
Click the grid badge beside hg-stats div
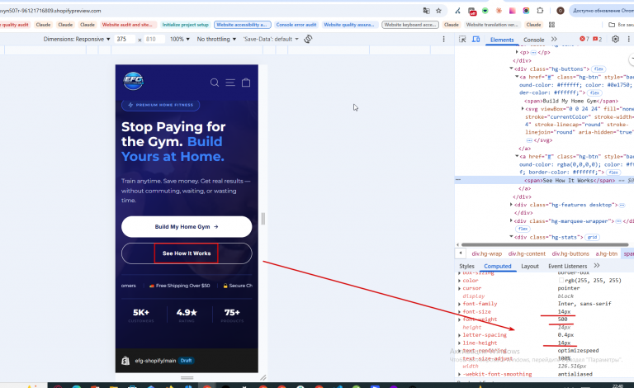pyautogui.click(x=593, y=237)
